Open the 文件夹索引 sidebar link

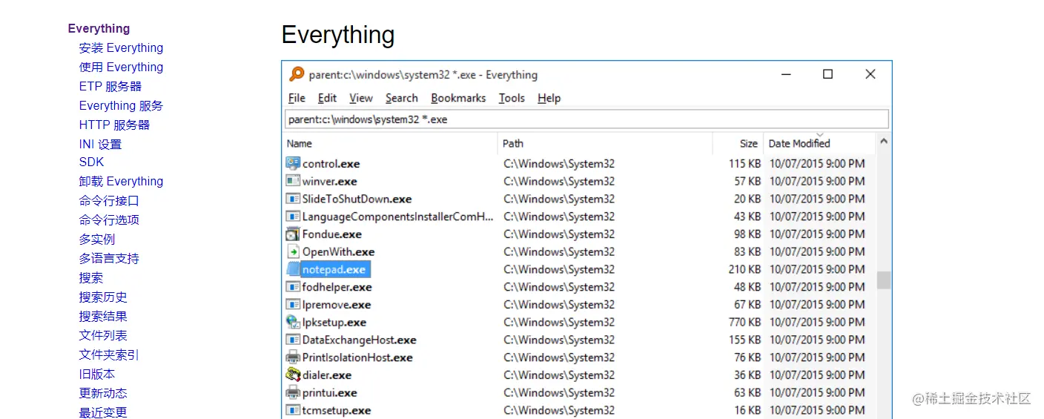(109, 355)
